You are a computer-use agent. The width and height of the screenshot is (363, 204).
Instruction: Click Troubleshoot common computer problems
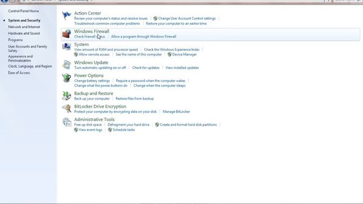pyautogui.click(x=107, y=24)
